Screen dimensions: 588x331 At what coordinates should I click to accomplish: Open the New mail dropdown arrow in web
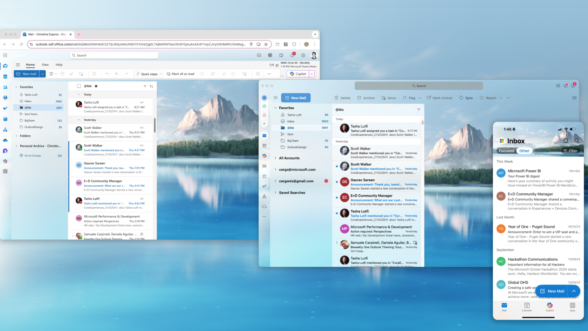coord(42,74)
